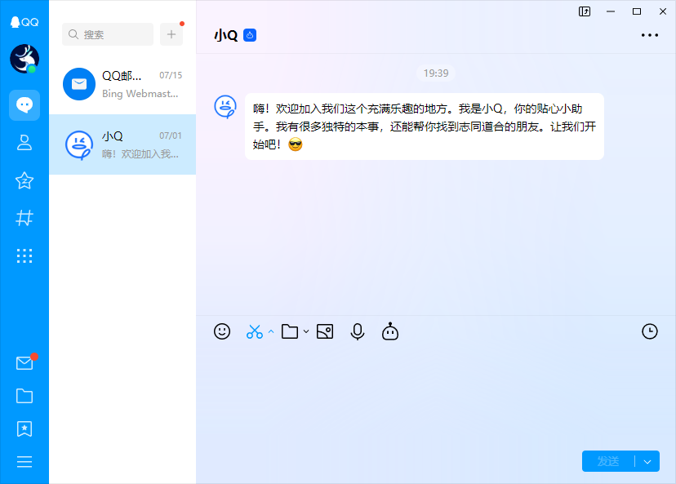
Task: Click the 发送 send button
Action: [608, 461]
